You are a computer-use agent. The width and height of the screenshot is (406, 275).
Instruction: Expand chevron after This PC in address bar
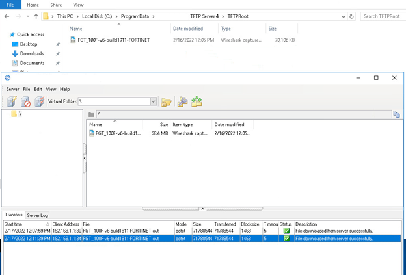coord(77,16)
